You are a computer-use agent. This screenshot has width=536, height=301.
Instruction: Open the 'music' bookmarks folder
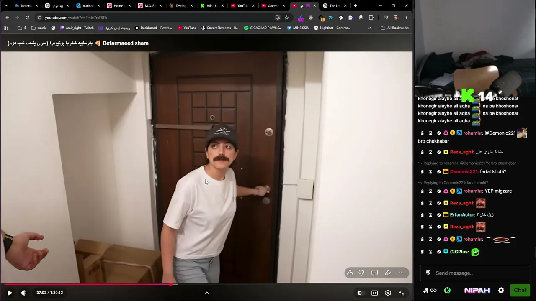click(39, 28)
